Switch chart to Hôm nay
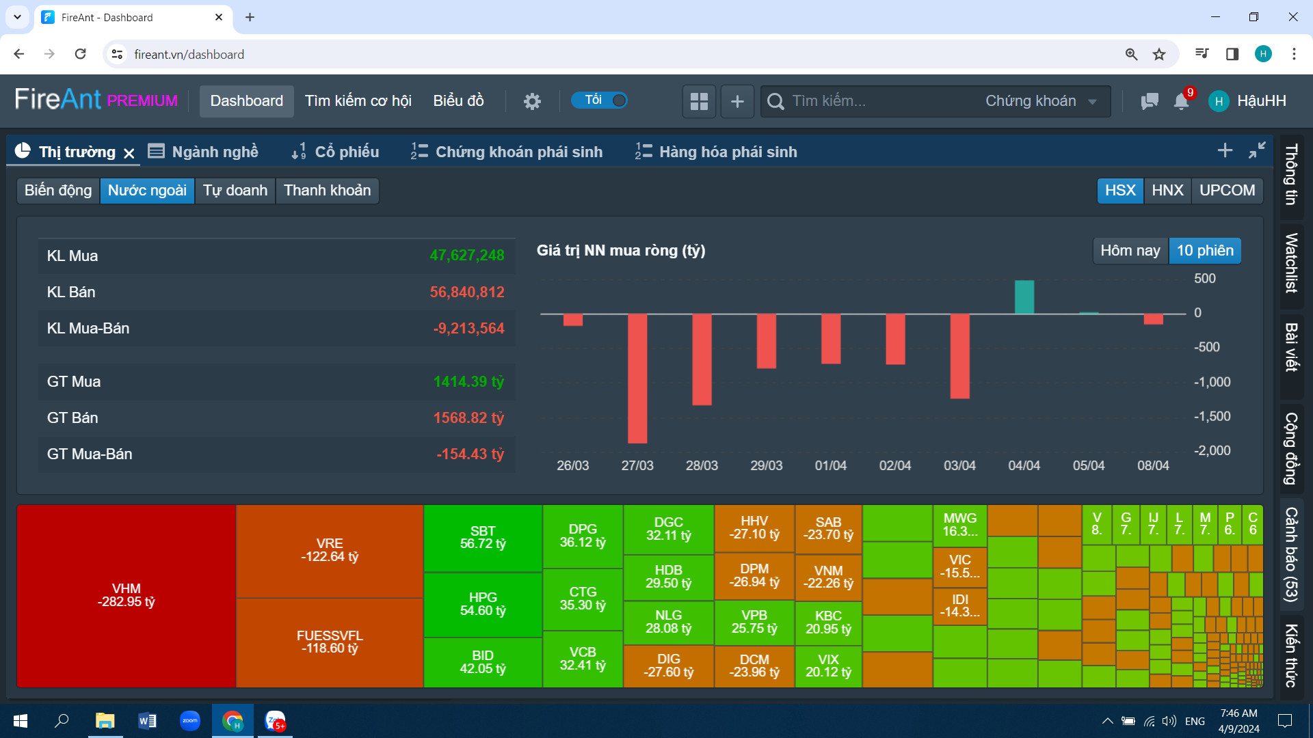This screenshot has height=738, width=1313. [1130, 251]
